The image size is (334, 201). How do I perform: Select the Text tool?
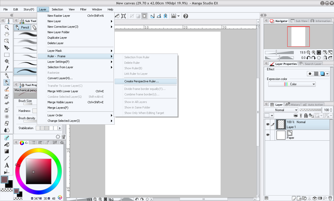(7, 165)
